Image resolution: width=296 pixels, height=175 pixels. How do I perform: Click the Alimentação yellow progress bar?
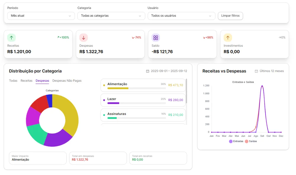pyautogui.click(x=118, y=88)
